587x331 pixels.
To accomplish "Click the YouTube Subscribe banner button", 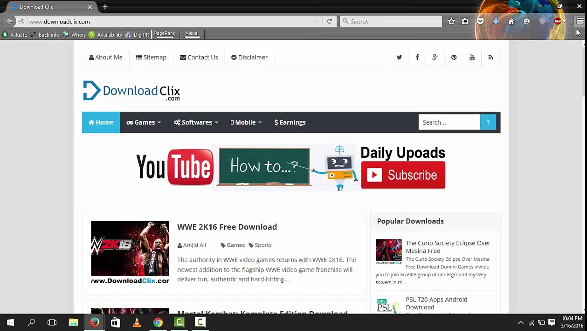I will pyautogui.click(x=403, y=175).
